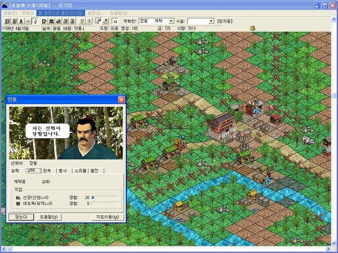
Task: Open the 무뢰한 character dropdown
Action: tap(172, 21)
